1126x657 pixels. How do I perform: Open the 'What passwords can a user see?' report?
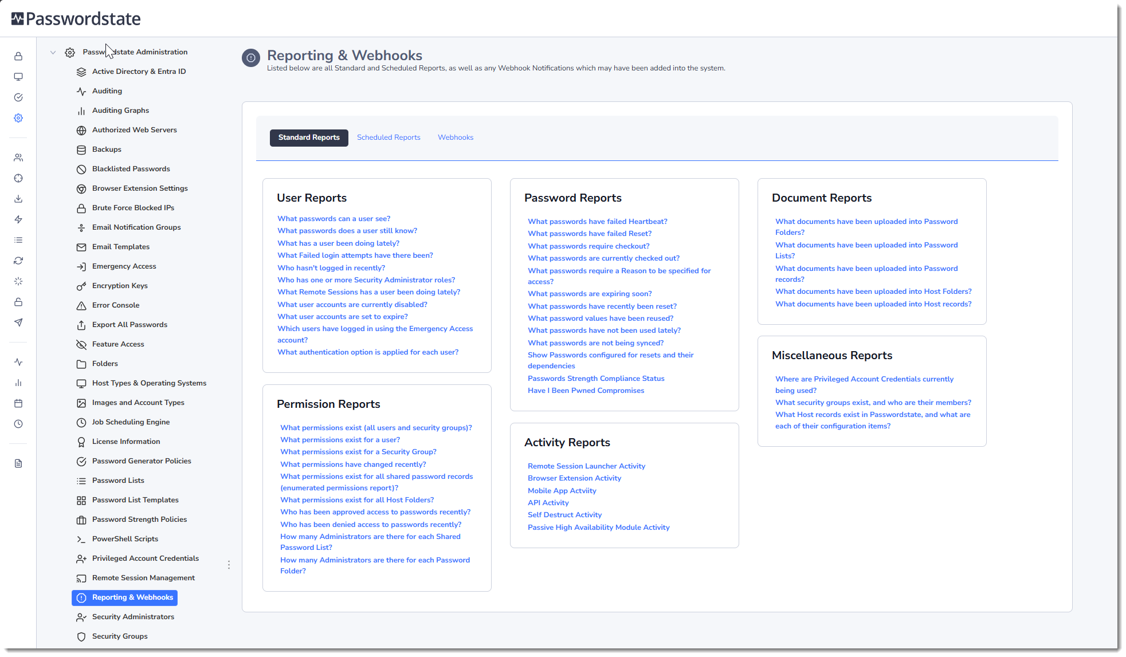tap(334, 219)
